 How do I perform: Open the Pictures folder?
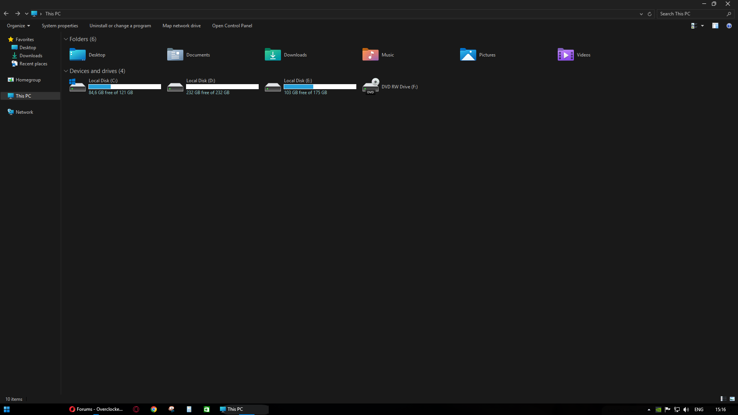click(468, 55)
